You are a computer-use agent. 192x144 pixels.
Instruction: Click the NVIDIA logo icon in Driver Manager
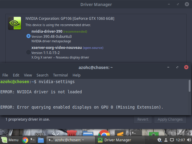[x=15, y=23]
